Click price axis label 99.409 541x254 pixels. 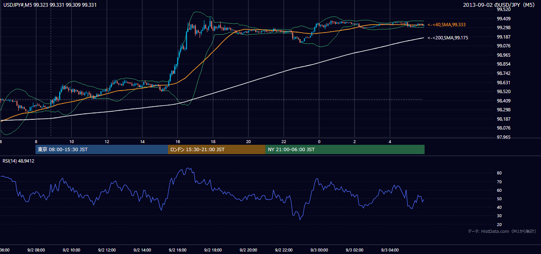(x=503, y=19)
